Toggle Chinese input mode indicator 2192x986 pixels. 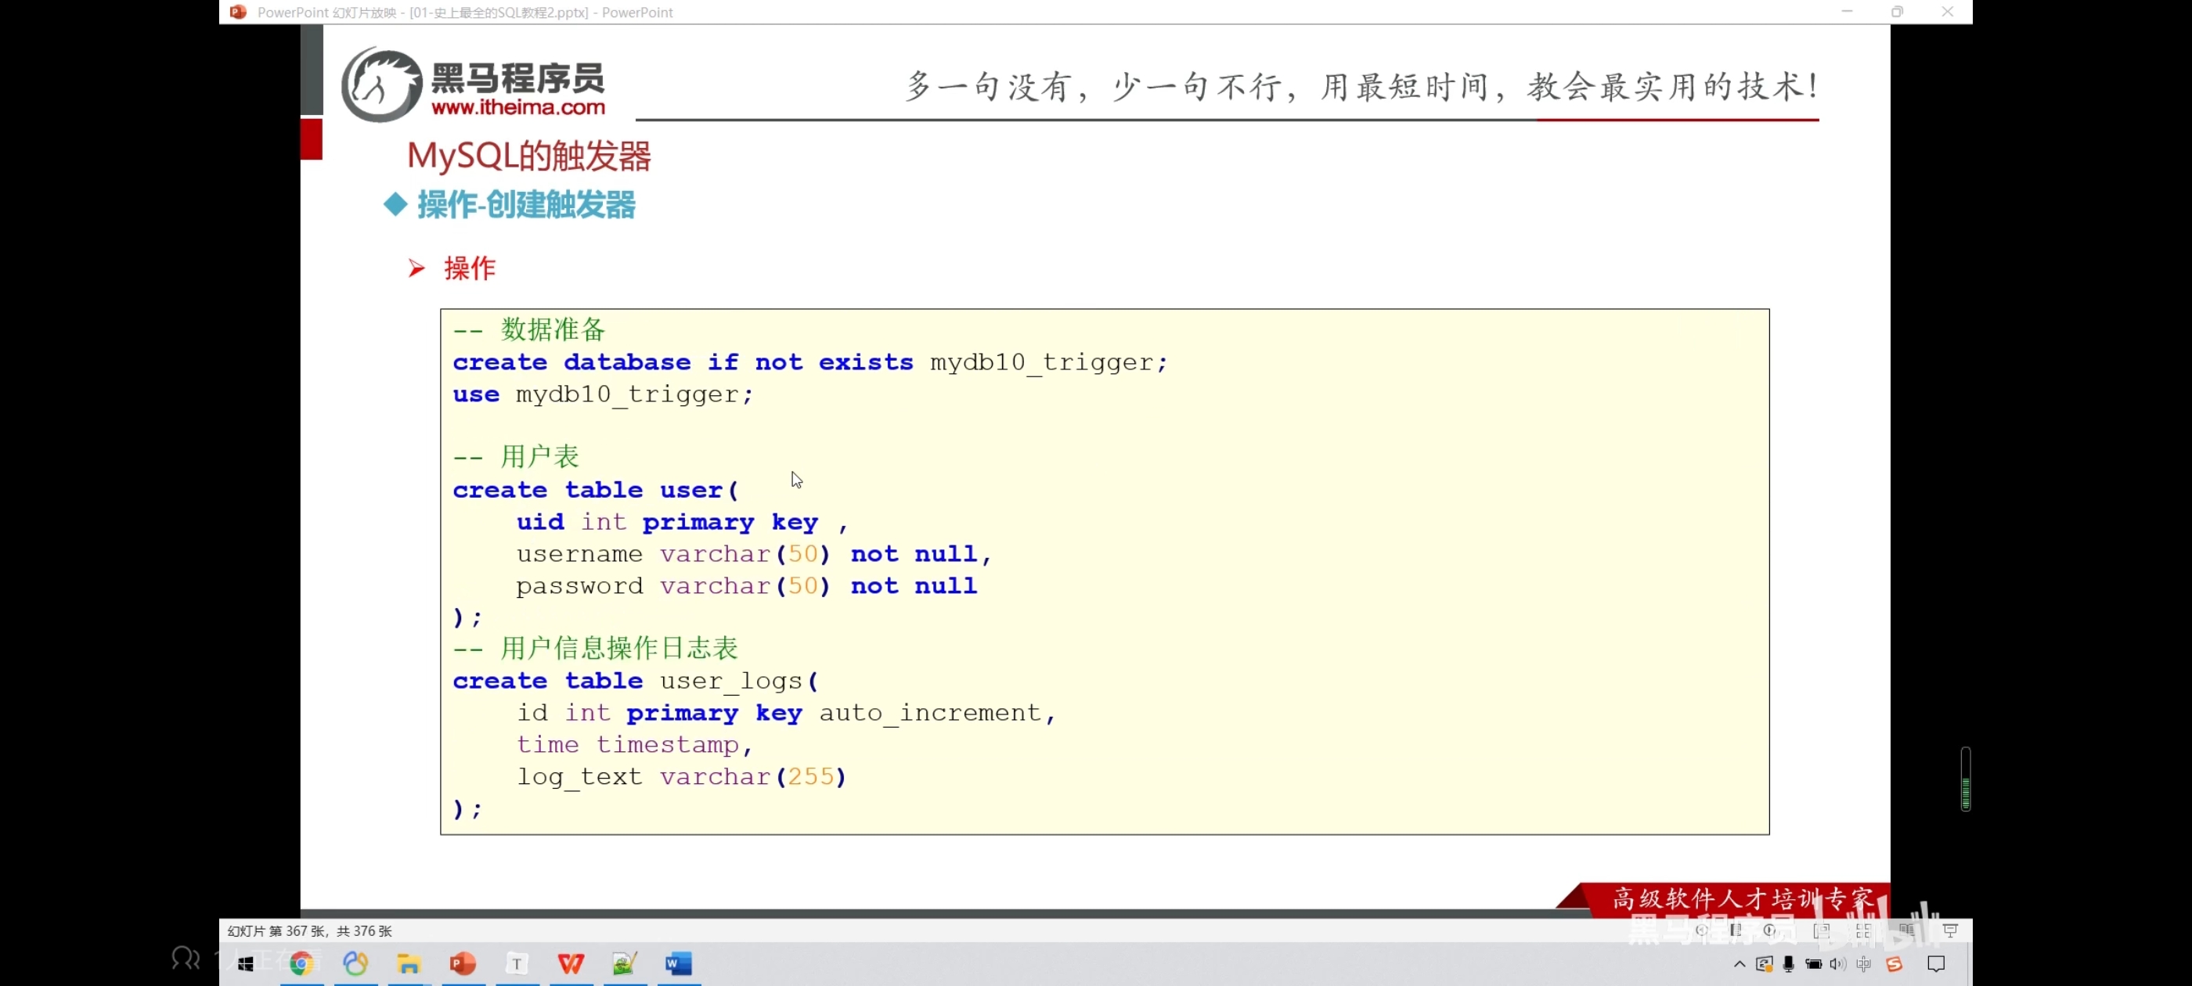[x=1863, y=963]
